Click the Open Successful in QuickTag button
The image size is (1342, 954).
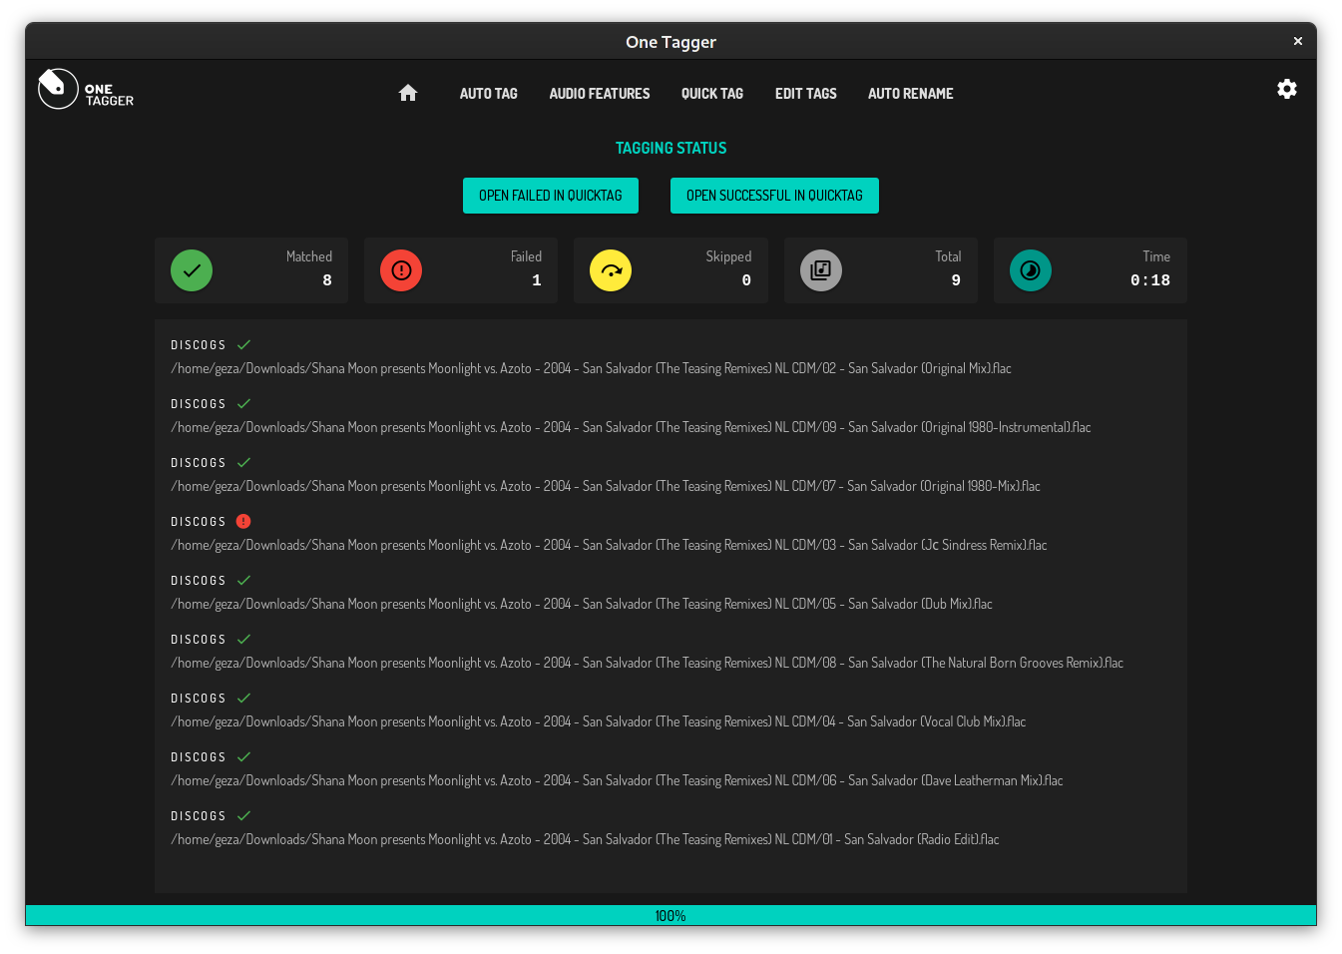(x=774, y=195)
